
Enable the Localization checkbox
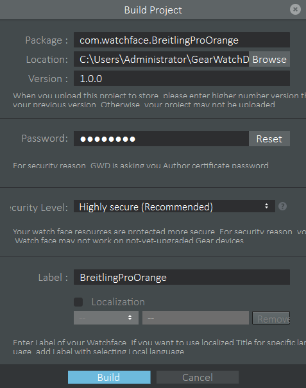[x=78, y=302]
